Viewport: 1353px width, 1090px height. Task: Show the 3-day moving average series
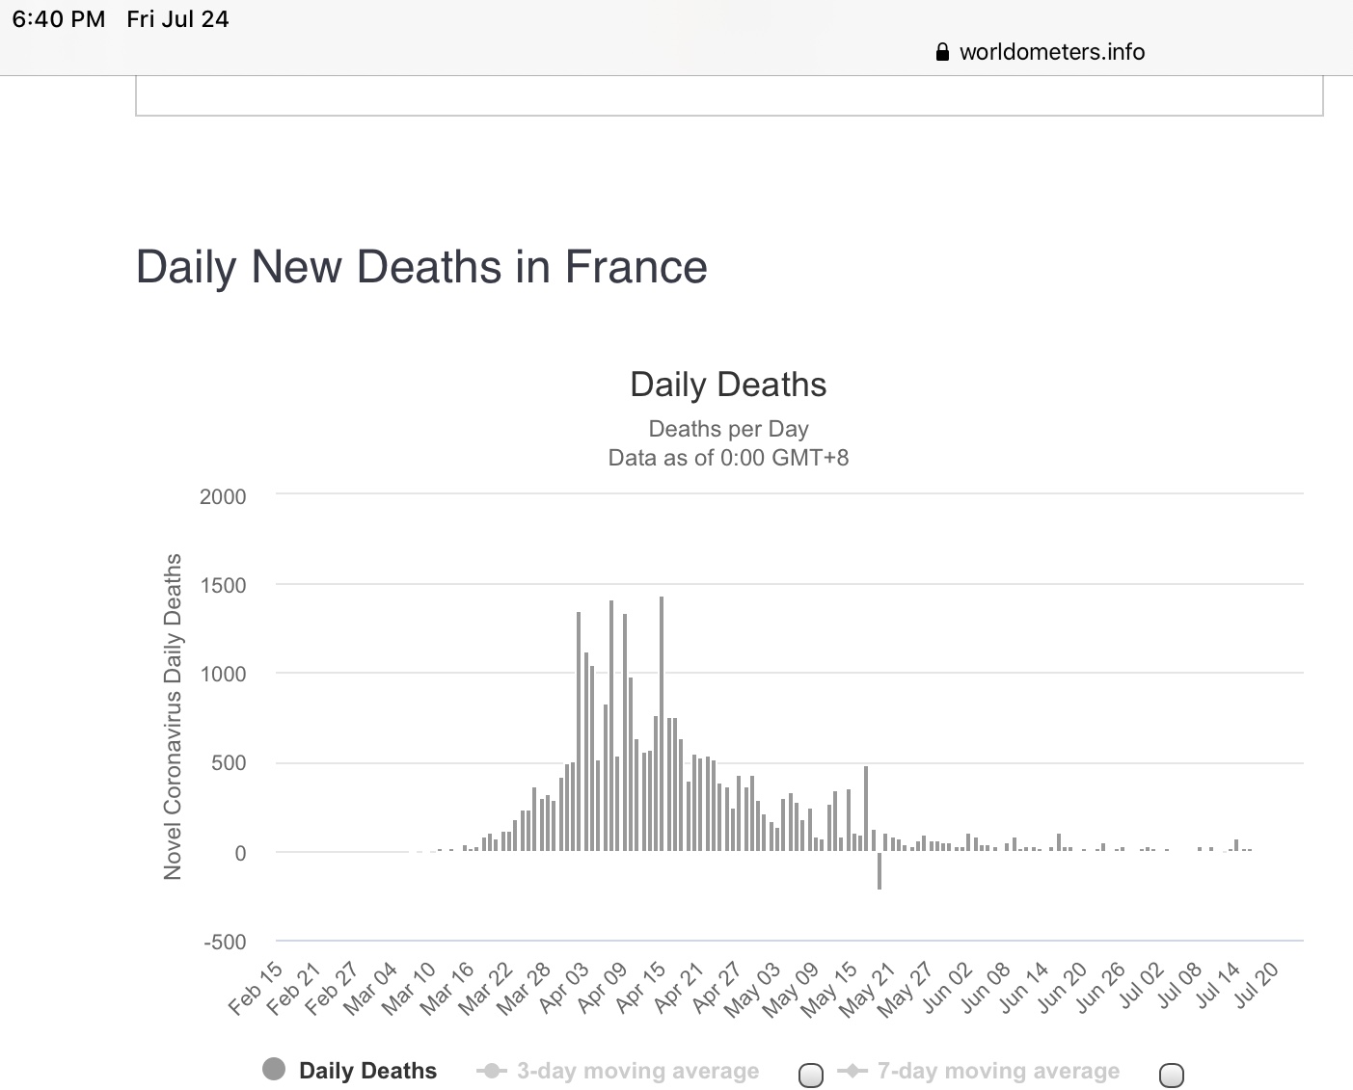point(637,1071)
